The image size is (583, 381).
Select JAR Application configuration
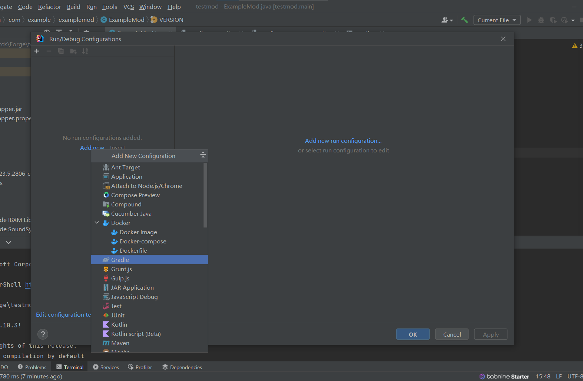pyautogui.click(x=149, y=287)
